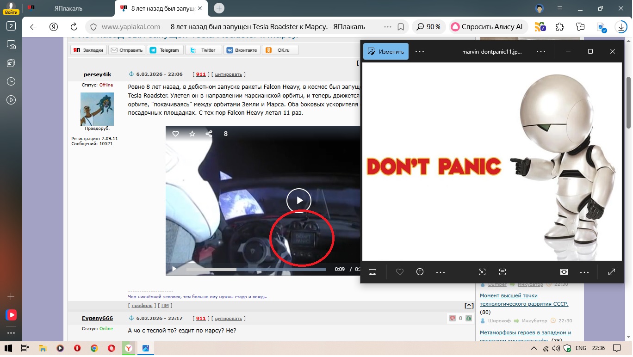Open the collections icon in the browser sidebar
This screenshot has height=357, width=633.
(x=11, y=63)
